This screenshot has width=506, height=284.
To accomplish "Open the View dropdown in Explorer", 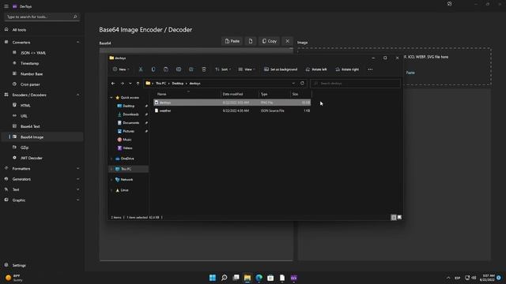I will pos(247,69).
